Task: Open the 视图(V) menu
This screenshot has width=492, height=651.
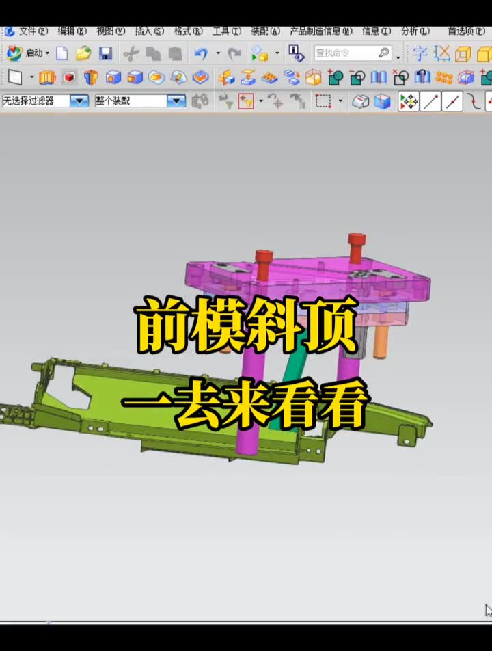Action: tap(111, 31)
